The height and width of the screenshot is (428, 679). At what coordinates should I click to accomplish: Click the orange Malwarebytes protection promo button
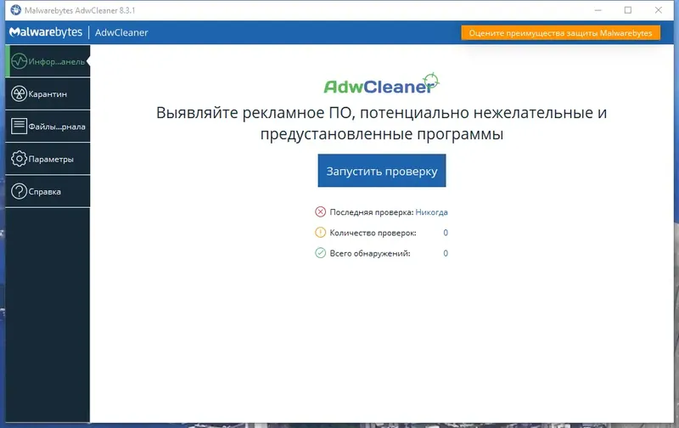[x=560, y=33]
